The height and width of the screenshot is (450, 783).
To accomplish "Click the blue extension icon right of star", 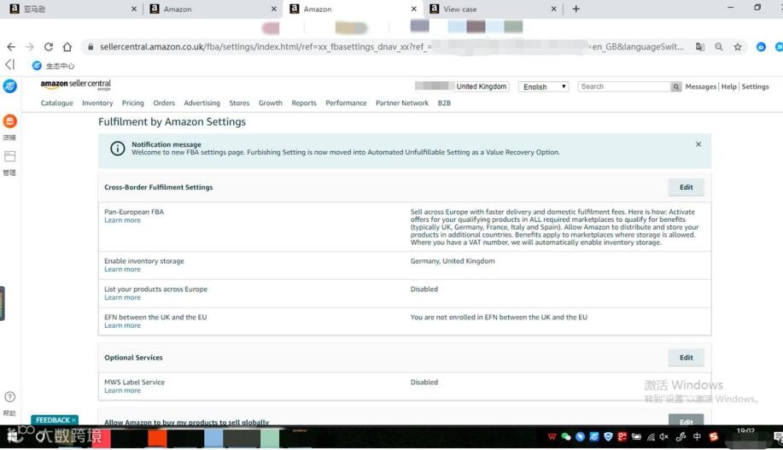I will tap(761, 46).
